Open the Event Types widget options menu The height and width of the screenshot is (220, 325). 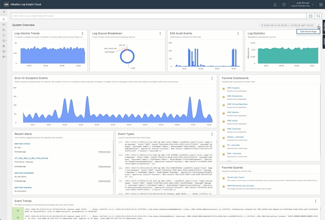pos(212,134)
